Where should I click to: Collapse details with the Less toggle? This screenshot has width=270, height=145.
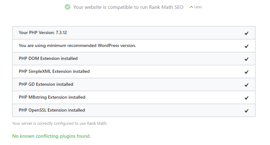pyautogui.click(x=198, y=7)
